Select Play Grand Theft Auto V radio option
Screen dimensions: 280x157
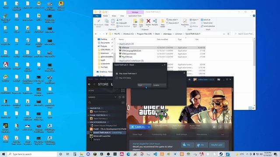tap(117, 74)
